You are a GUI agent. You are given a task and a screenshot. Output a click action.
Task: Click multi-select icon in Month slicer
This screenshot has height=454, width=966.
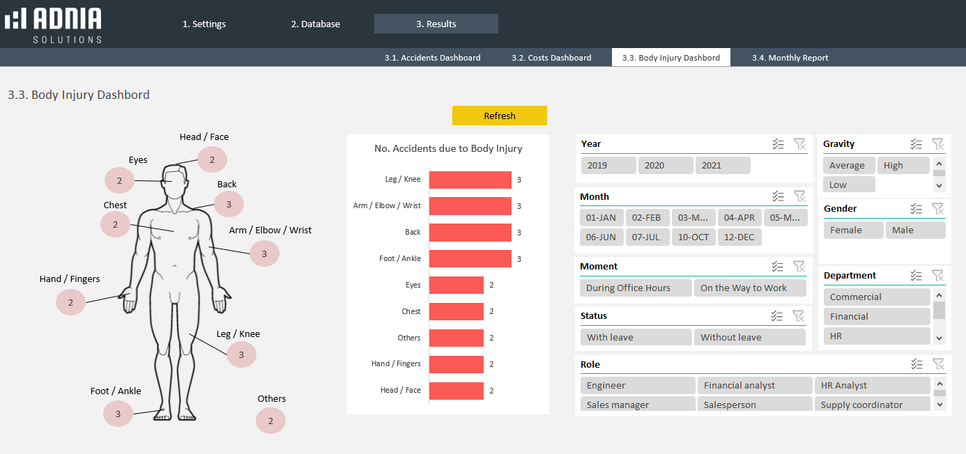click(778, 197)
